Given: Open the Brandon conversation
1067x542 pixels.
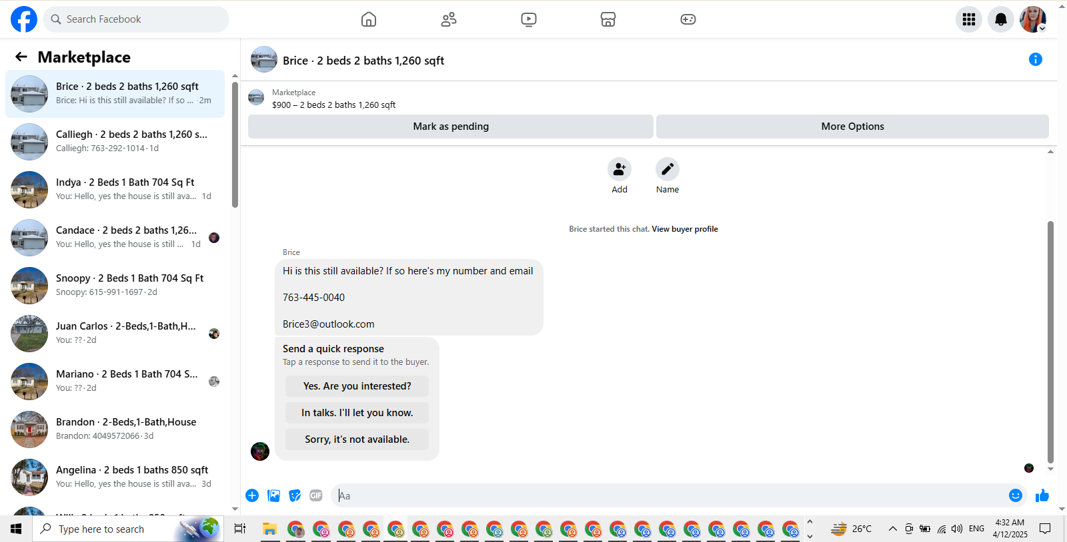Looking at the screenshot, I should click(x=115, y=429).
